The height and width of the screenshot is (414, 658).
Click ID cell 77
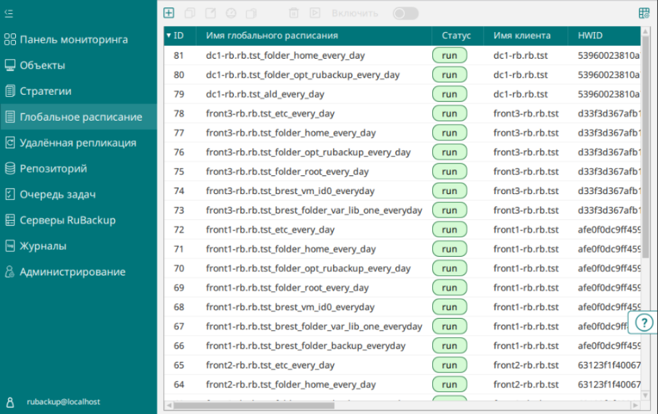click(179, 133)
